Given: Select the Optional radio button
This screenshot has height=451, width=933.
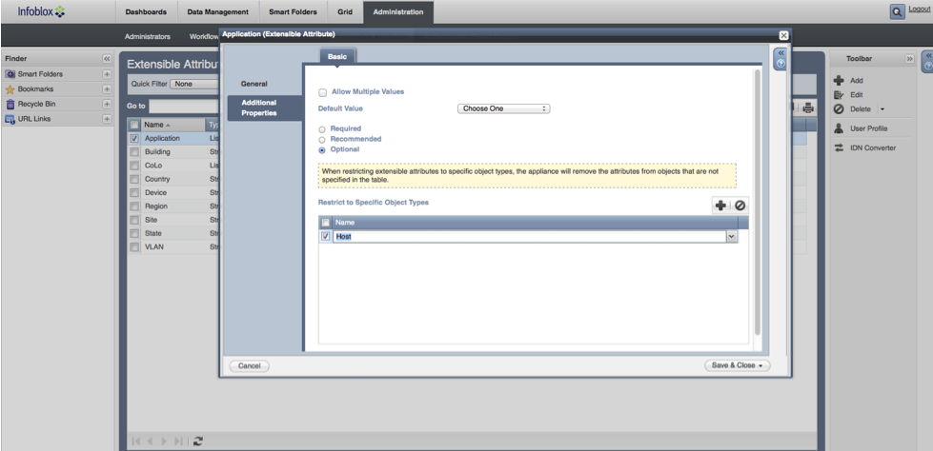Looking at the screenshot, I should point(322,150).
